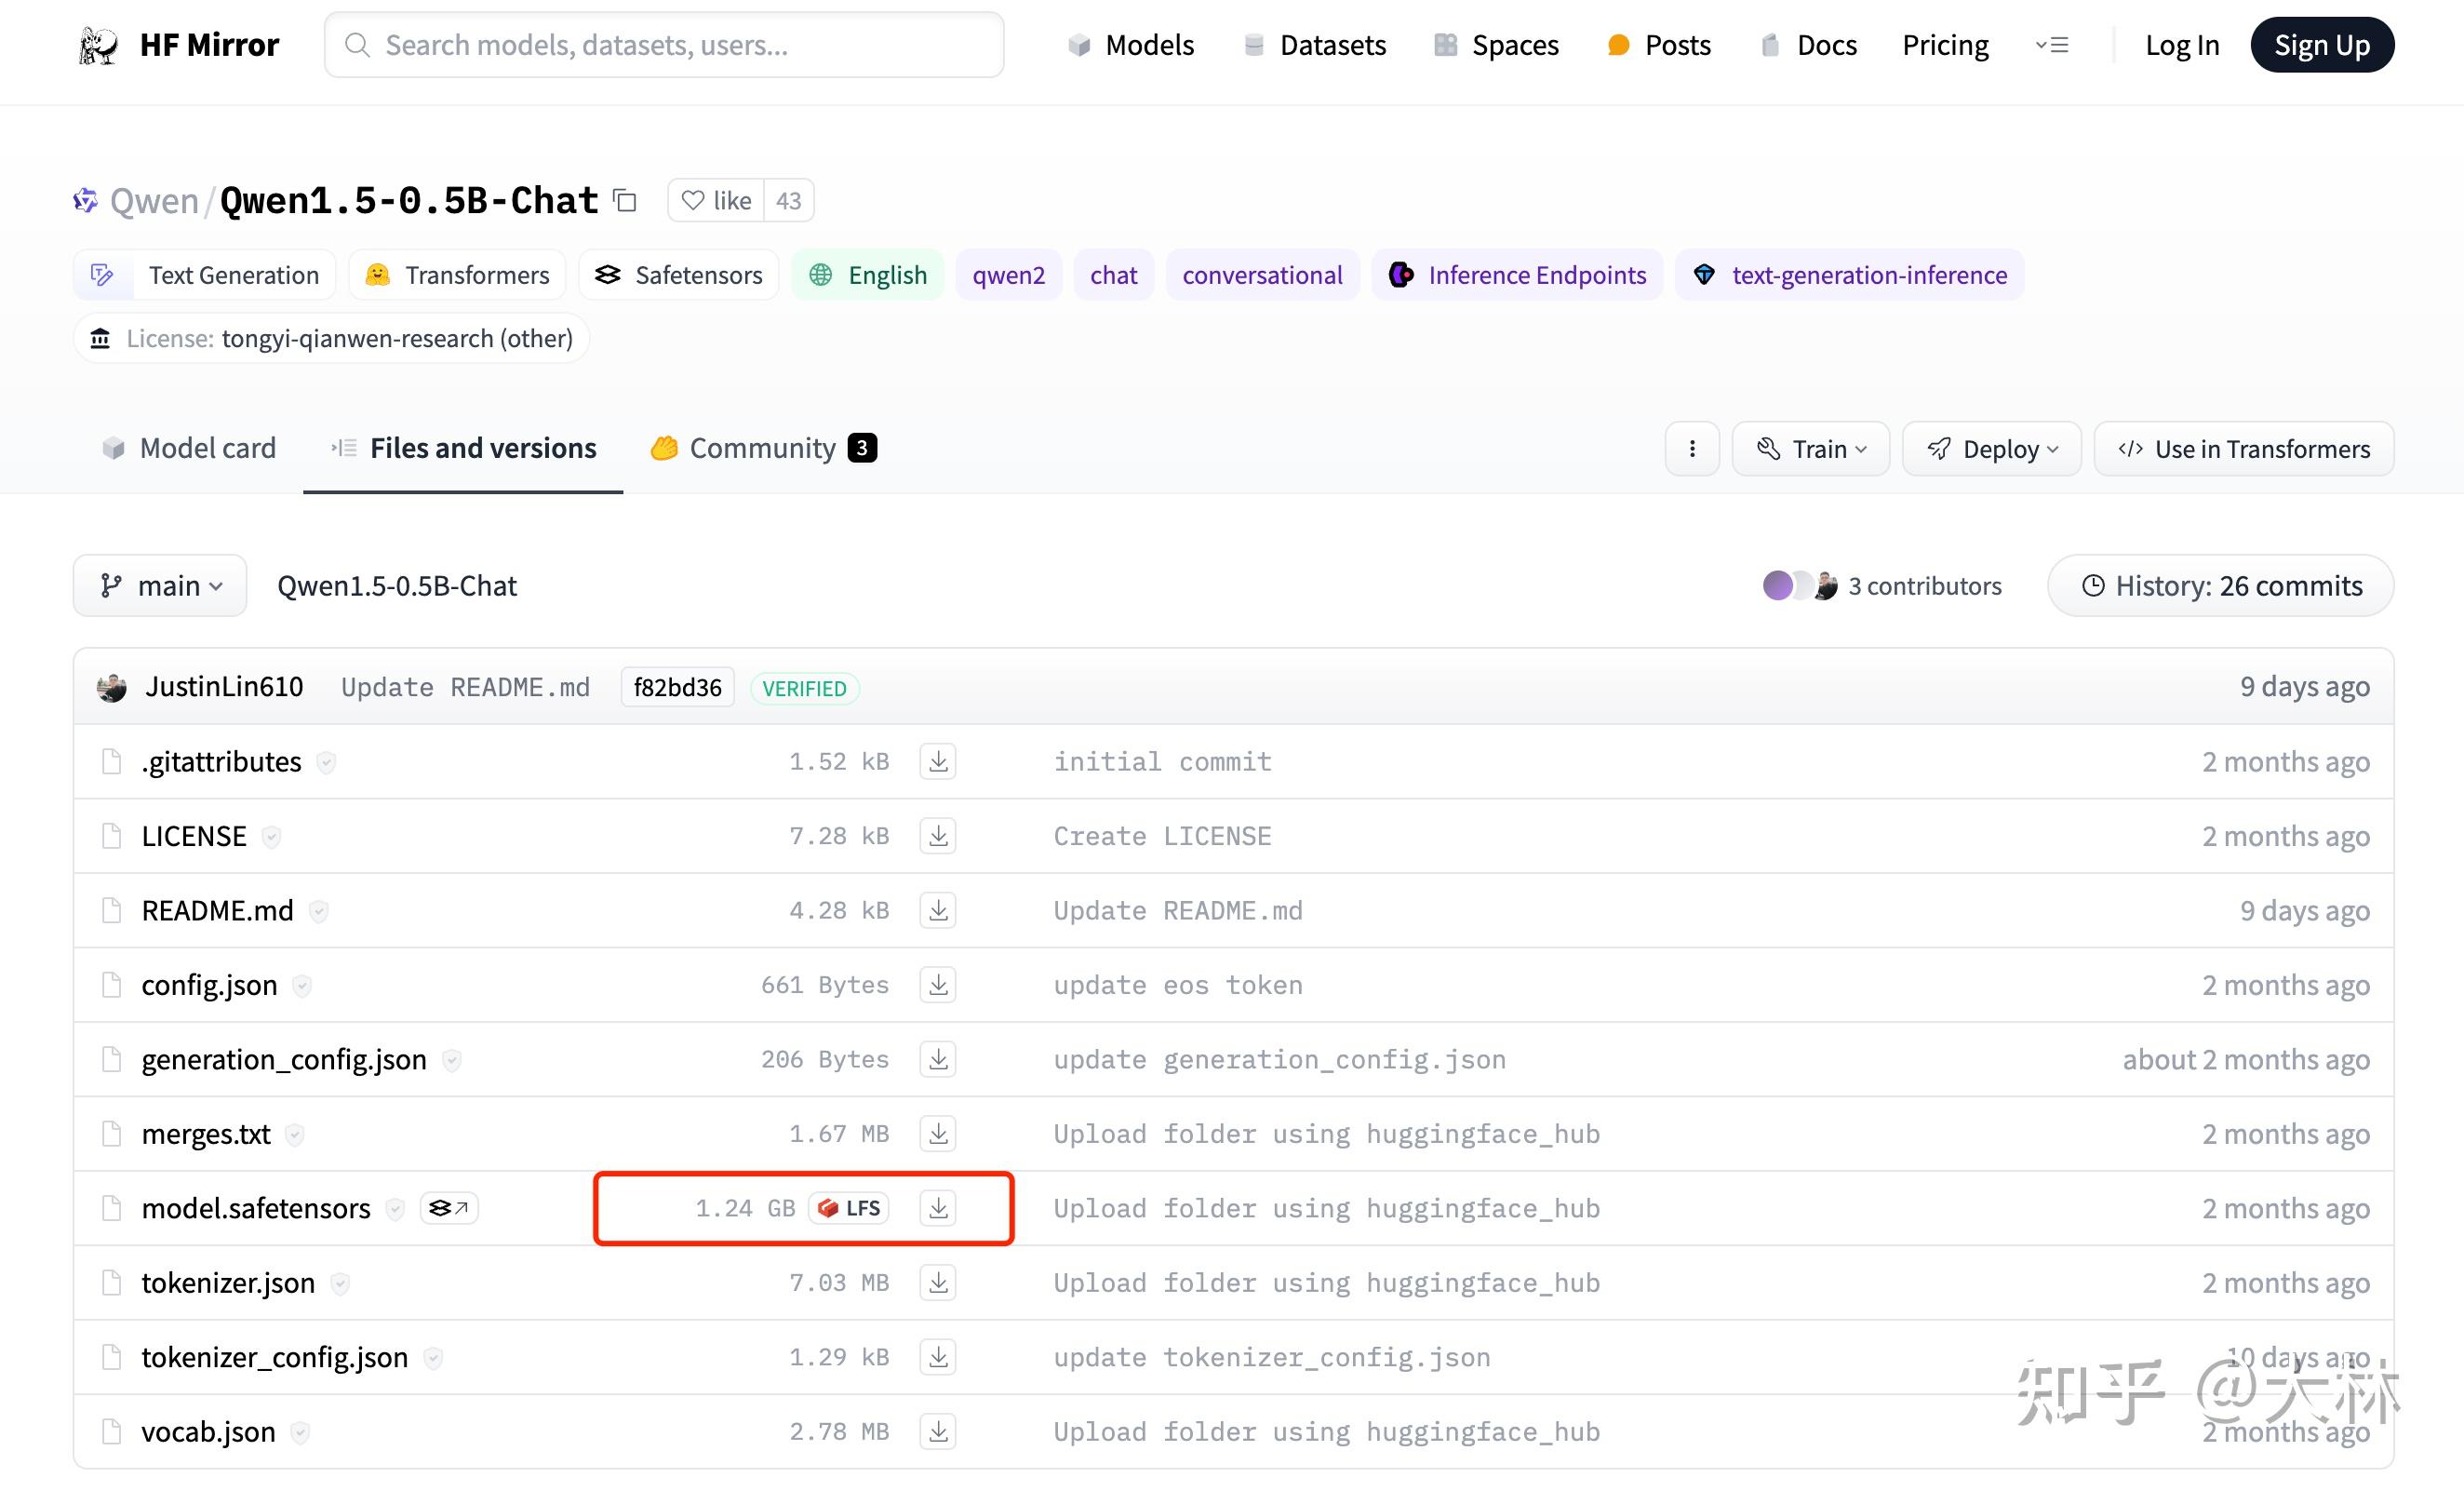Open the Qwen organization link

tap(154, 201)
